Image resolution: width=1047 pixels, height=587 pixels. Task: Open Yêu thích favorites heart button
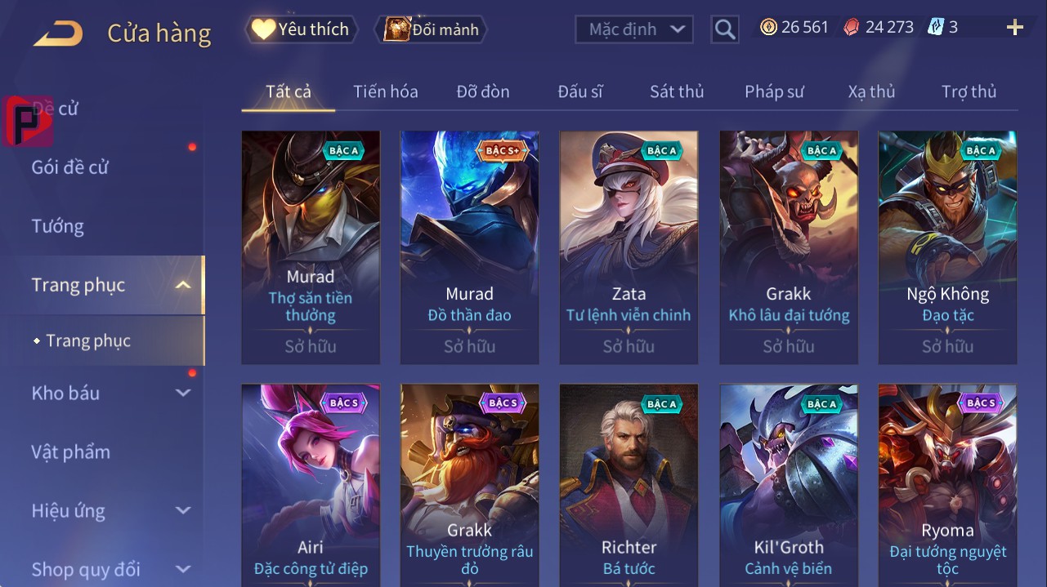click(x=302, y=29)
